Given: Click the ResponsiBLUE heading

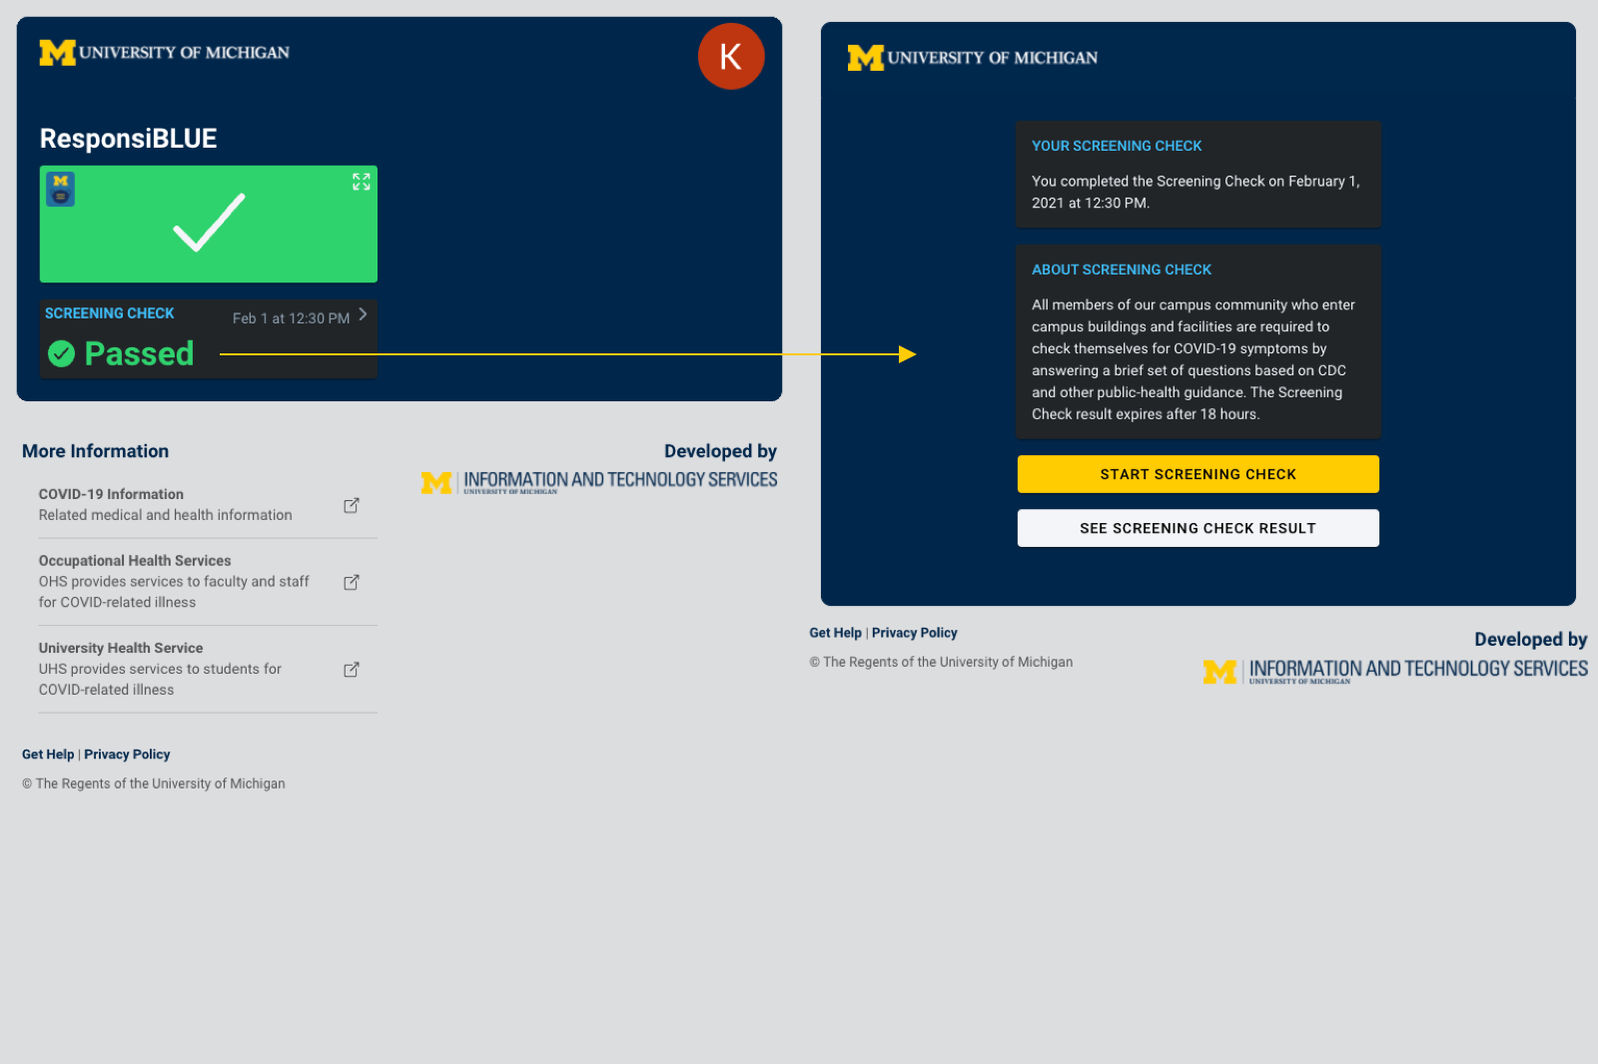Looking at the screenshot, I should pos(128,139).
